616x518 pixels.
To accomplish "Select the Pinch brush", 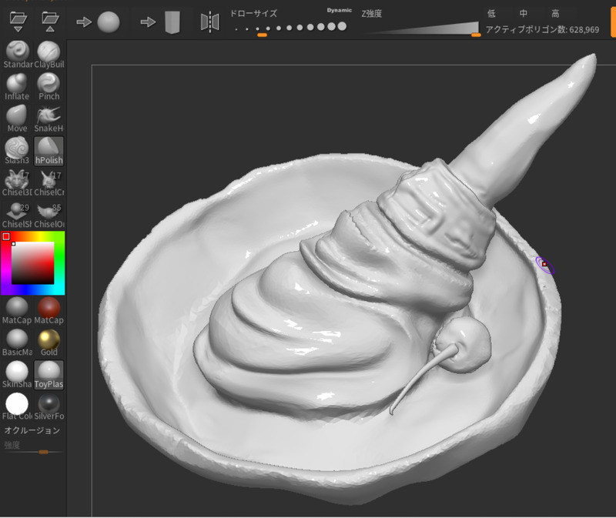I will coord(49,87).
